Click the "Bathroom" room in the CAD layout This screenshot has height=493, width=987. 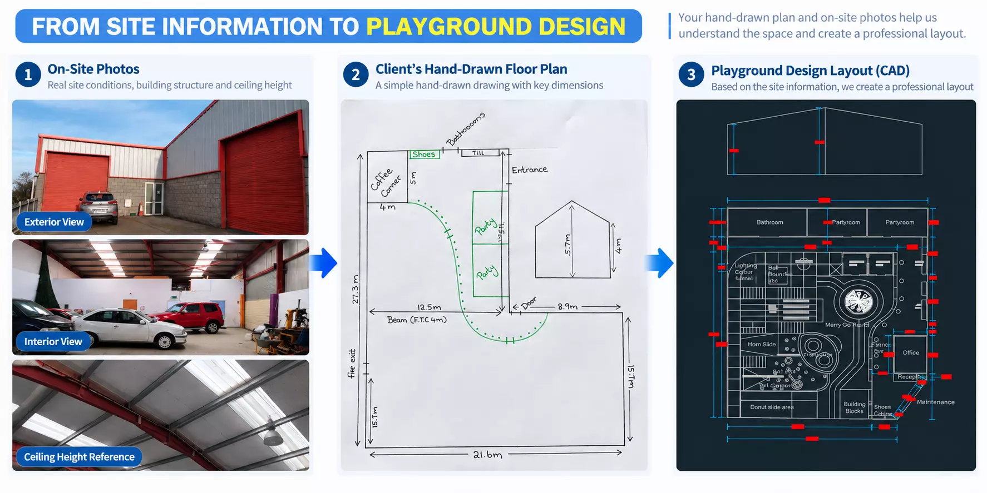coord(767,222)
